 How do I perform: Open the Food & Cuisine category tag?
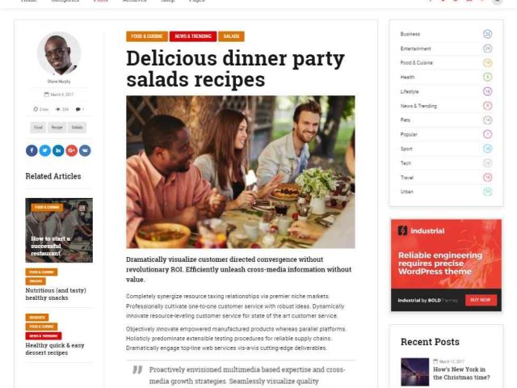(147, 36)
